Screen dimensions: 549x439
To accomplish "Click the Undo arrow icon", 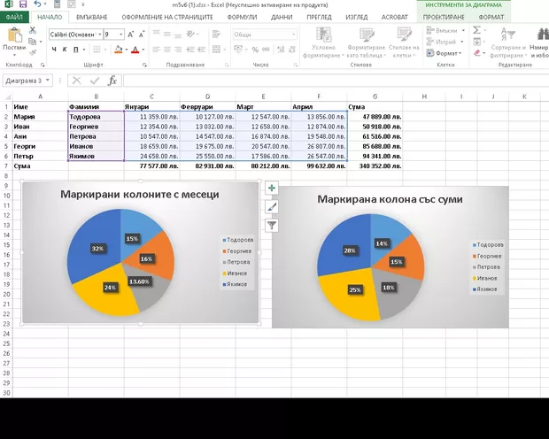I will 35,4.
